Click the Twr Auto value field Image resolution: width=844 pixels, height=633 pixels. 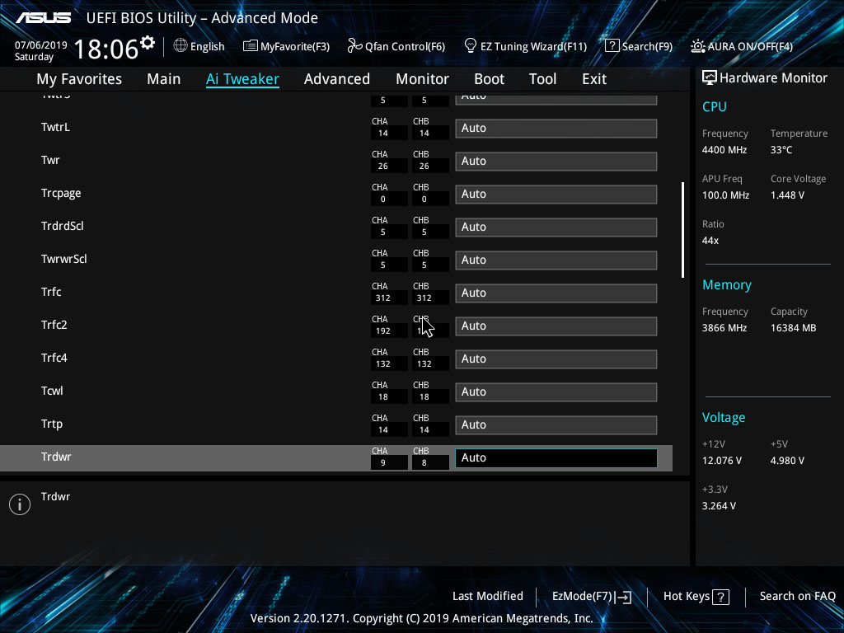click(556, 161)
